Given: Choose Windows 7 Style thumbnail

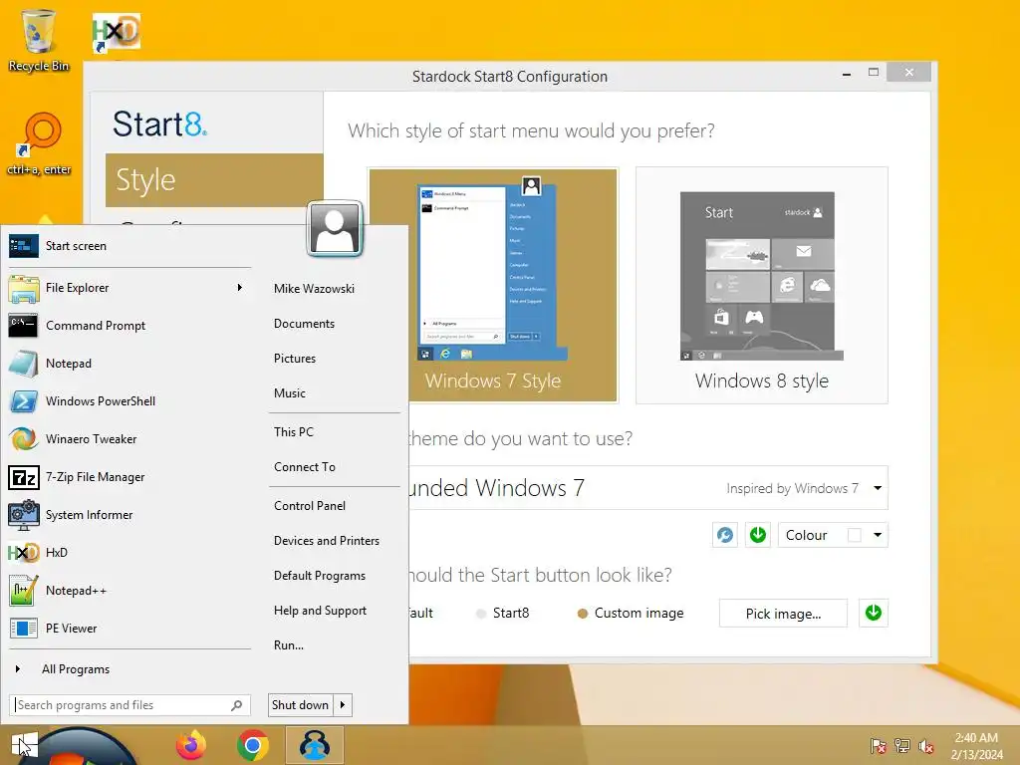Looking at the screenshot, I should click(492, 285).
